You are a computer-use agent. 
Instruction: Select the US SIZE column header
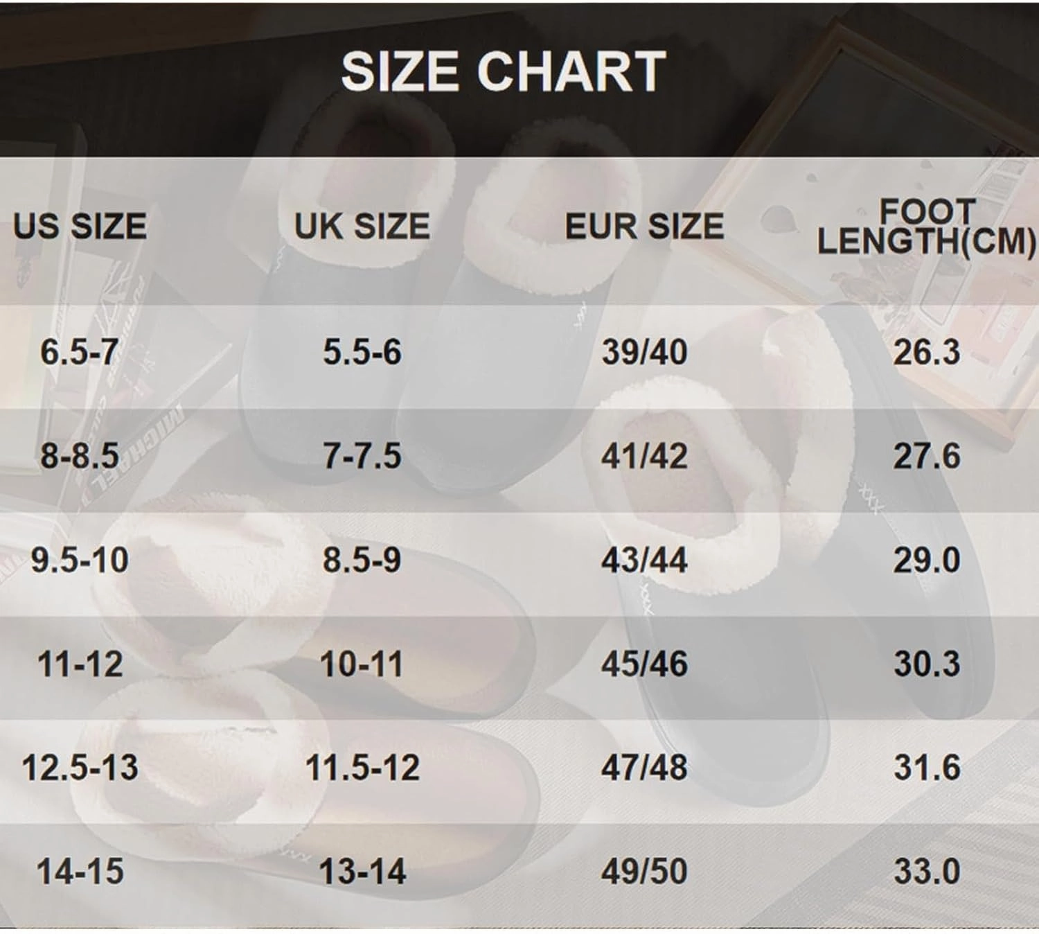pyautogui.click(x=80, y=227)
